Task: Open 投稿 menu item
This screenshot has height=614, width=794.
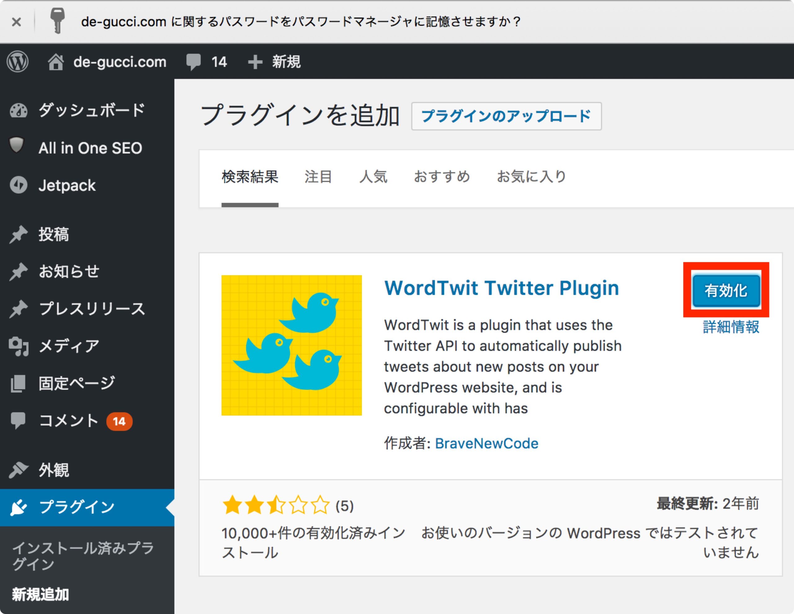Action: pos(54,234)
